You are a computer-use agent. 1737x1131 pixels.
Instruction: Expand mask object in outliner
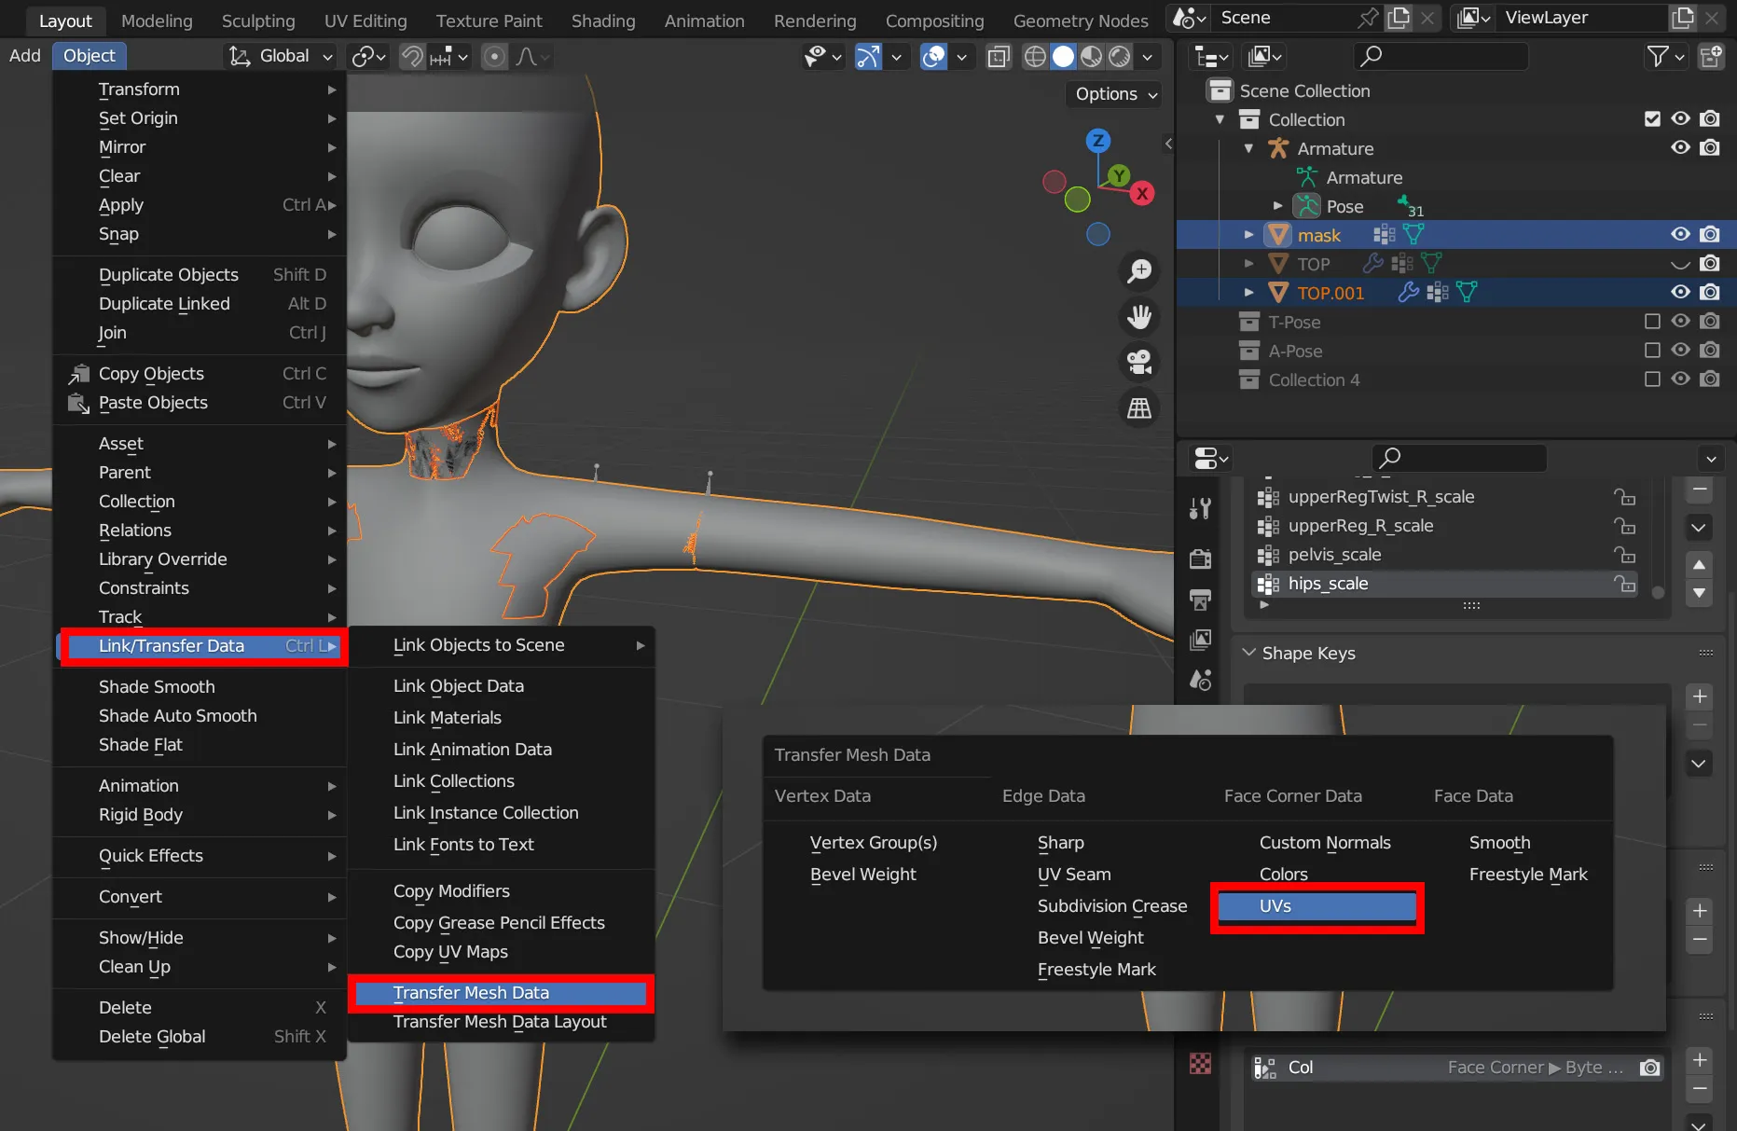coord(1248,235)
